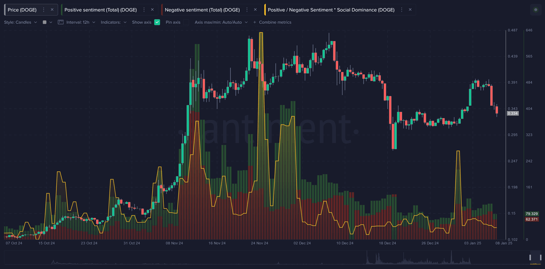Remove the Price (DOGE) metric
This screenshot has height=269, width=545.
coord(52,10)
